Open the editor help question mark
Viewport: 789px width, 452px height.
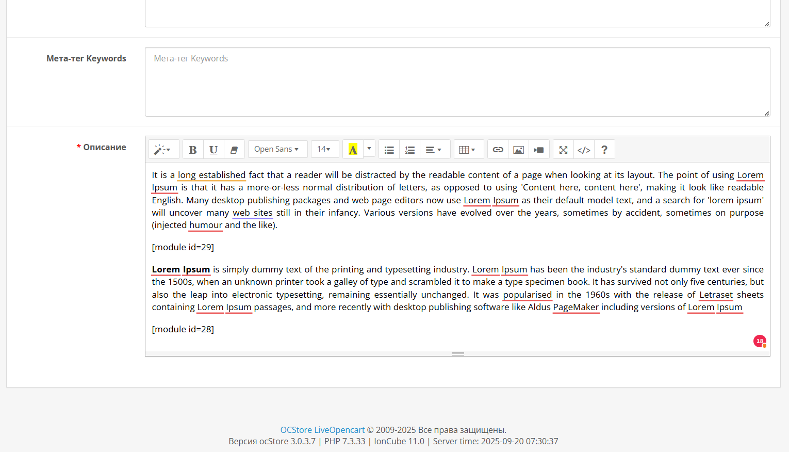604,150
